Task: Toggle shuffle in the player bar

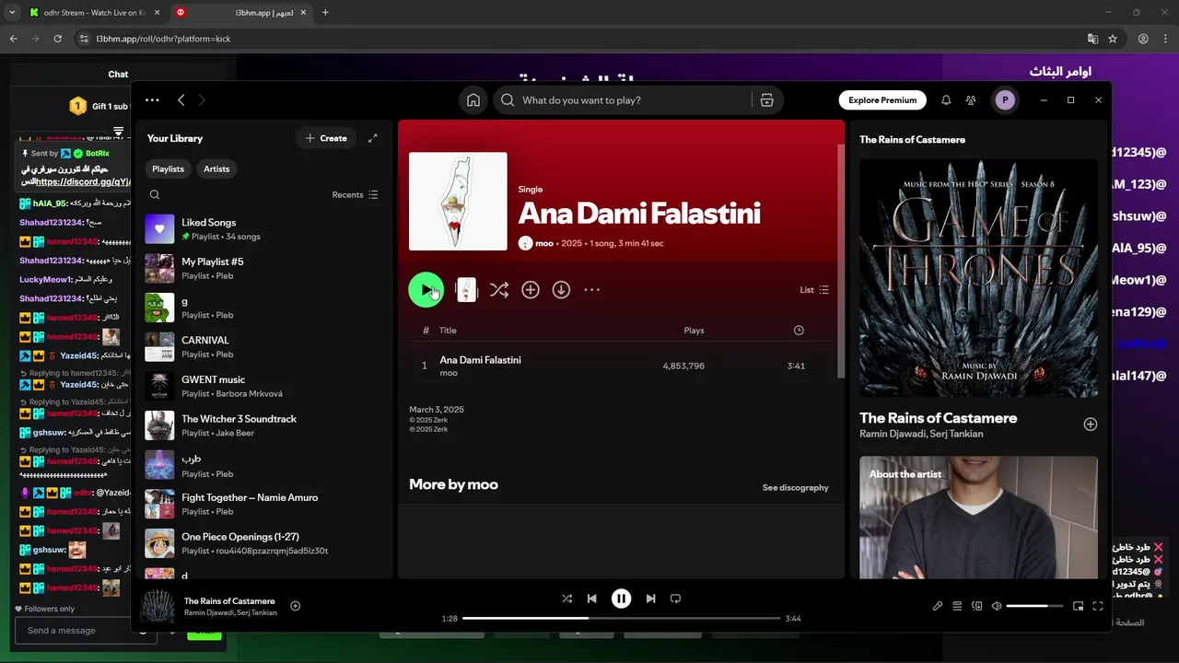Action: point(566,599)
